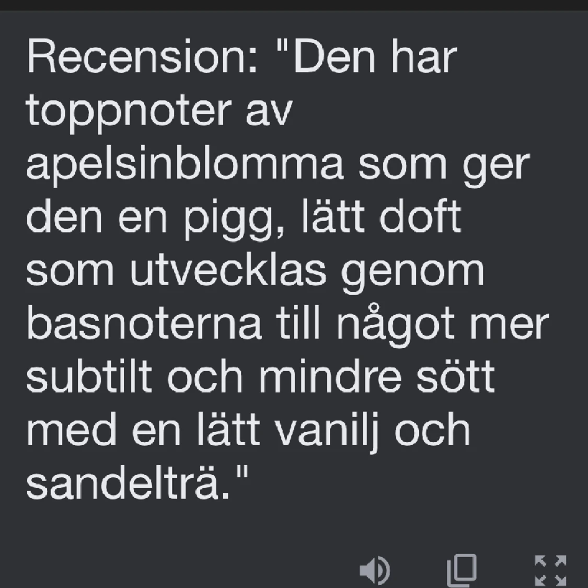Image resolution: width=588 pixels, height=588 pixels.
Task: Play the translation audio with the speaker icon
Action: tap(375, 570)
